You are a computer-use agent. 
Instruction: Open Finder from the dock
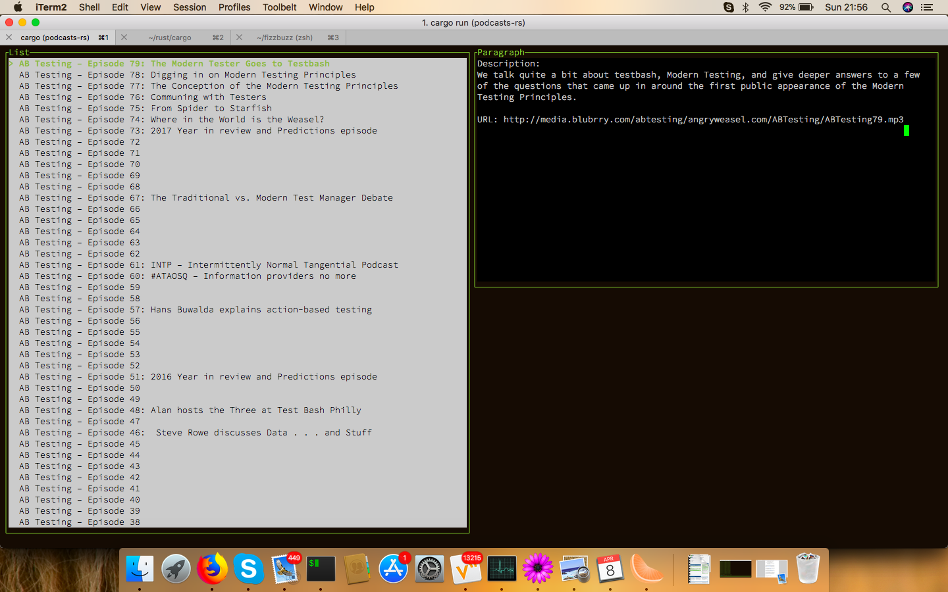(x=140, y=569)
